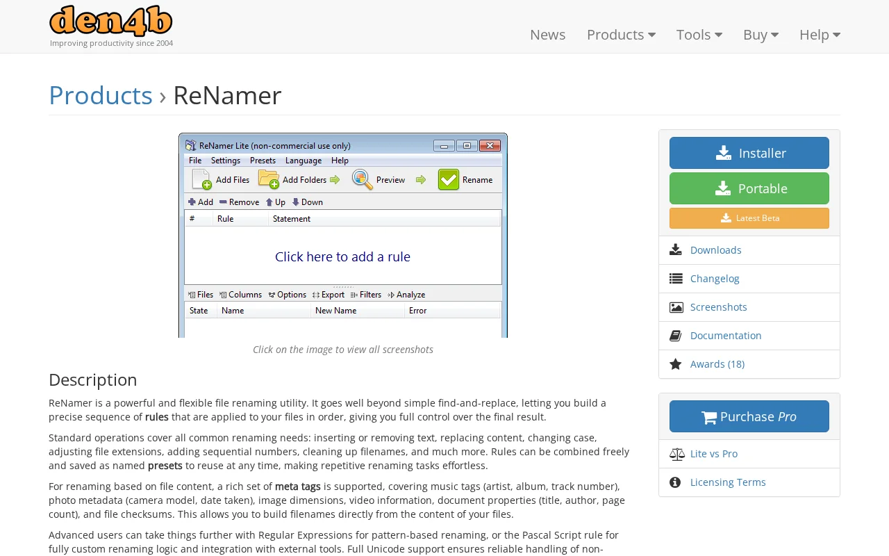Download the Installer version
This screenshot has width=889, height=556.
(x=749, y=153)
